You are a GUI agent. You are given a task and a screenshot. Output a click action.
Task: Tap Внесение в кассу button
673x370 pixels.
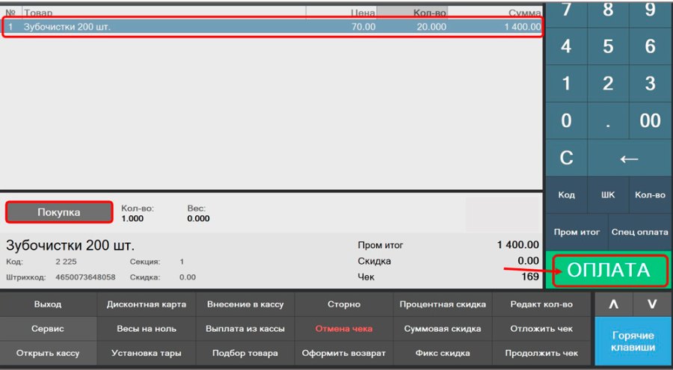pyautogui.click(x=245, y=304)
